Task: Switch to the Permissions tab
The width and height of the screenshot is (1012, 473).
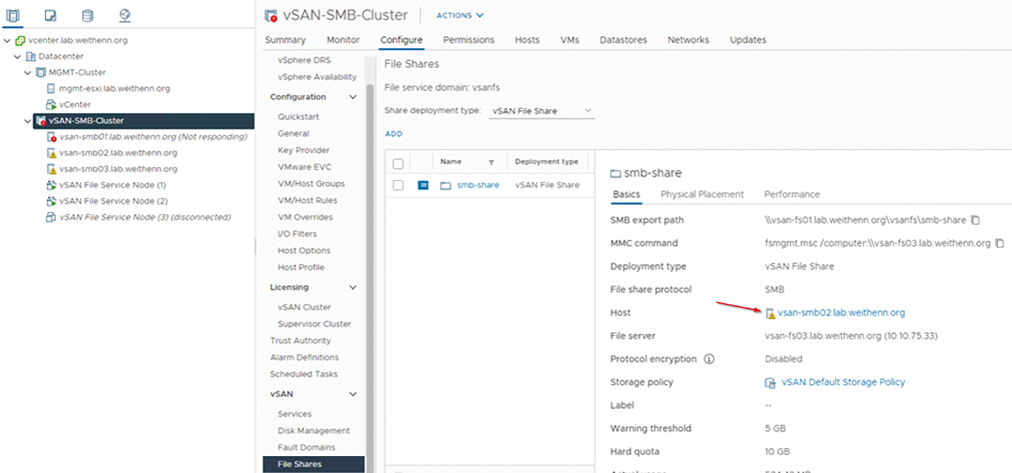Action: pyautogui.click(x=469, y=40)
